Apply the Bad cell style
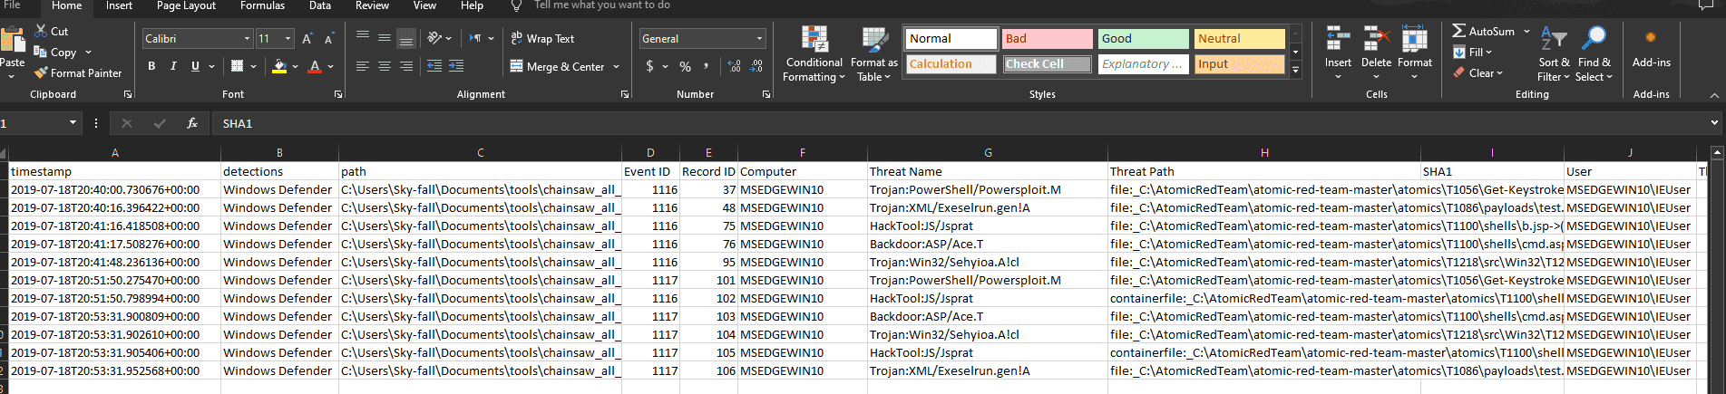The height and width of the screenshot is (394, 1726). (1047, 39)
